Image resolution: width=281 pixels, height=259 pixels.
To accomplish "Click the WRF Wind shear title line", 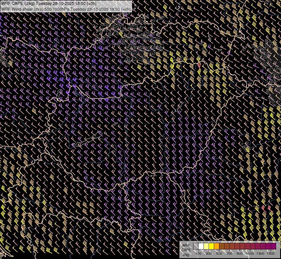I will tap(66, 9).
